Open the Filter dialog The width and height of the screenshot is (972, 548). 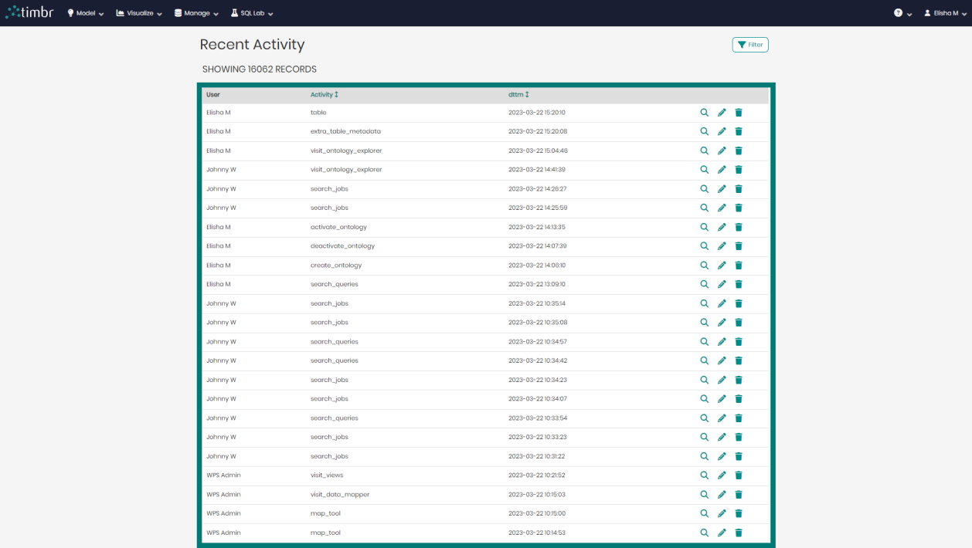point(749,44)
